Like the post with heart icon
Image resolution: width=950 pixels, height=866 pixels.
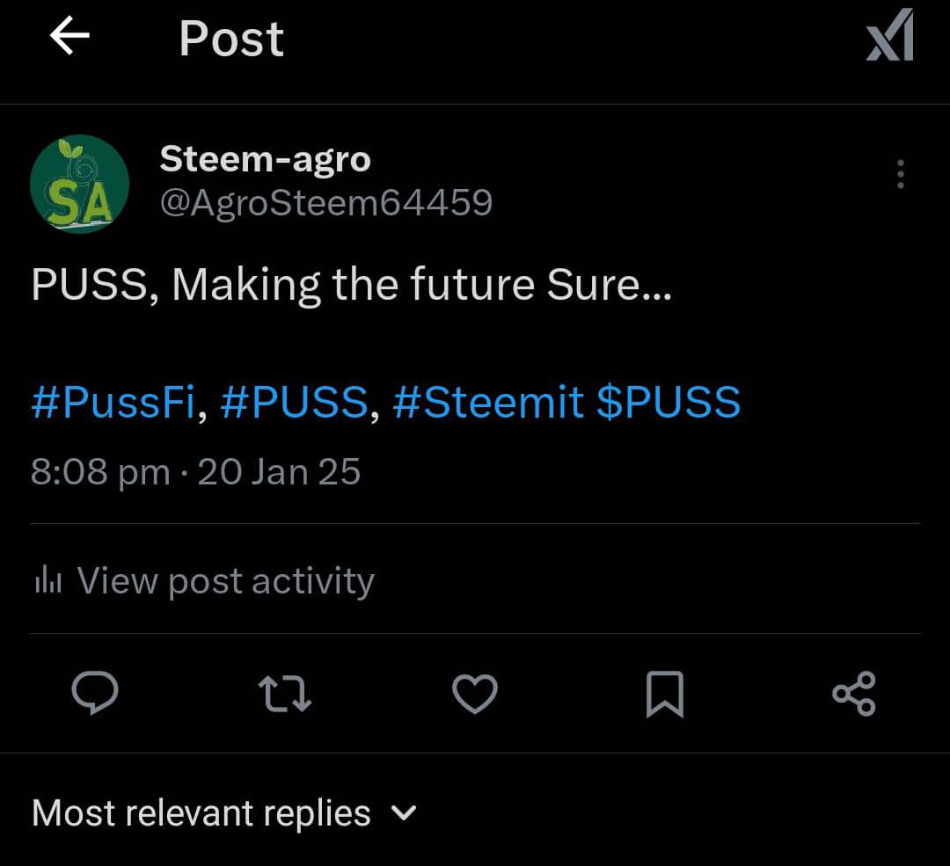pos(475,694)
